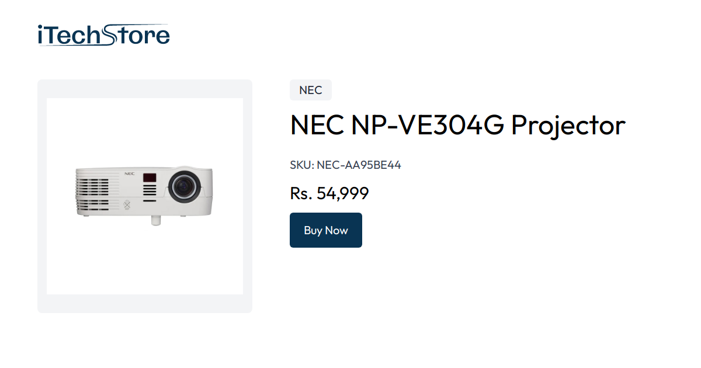The height and width of the screenshot is (368, 701).
Task: Select the word Projector in the heading
Action: pos(571,125)
